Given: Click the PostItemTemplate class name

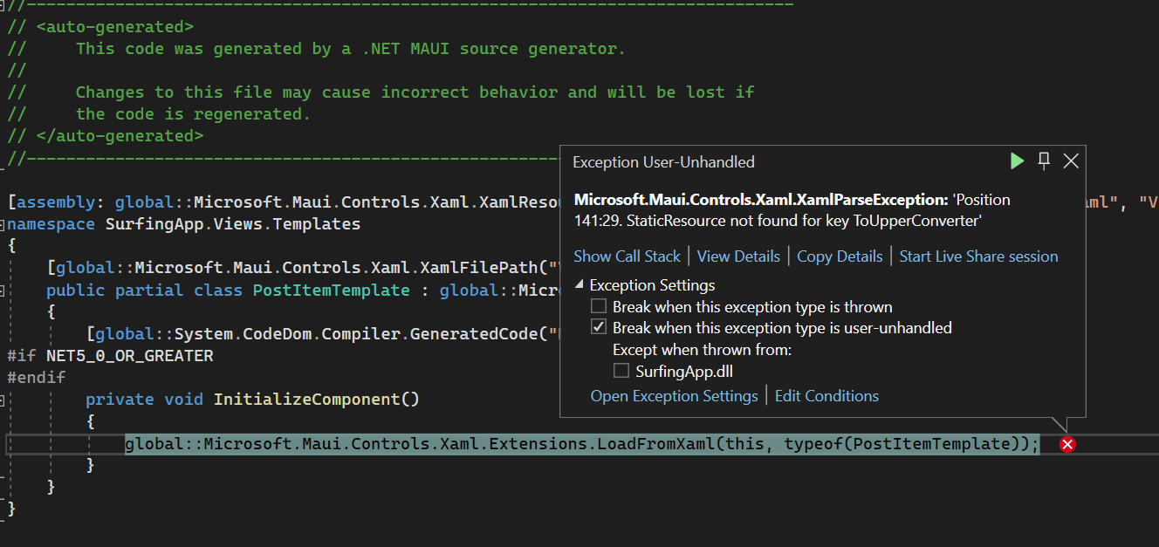Looking at the screenshot, I should point(331,290).
